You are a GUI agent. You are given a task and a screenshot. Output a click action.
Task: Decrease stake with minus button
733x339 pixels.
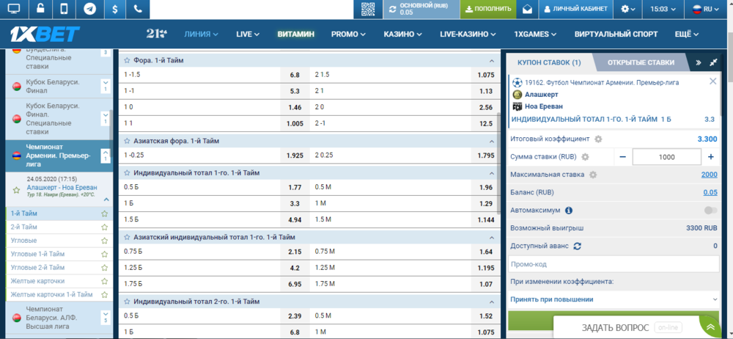(622, 157)
